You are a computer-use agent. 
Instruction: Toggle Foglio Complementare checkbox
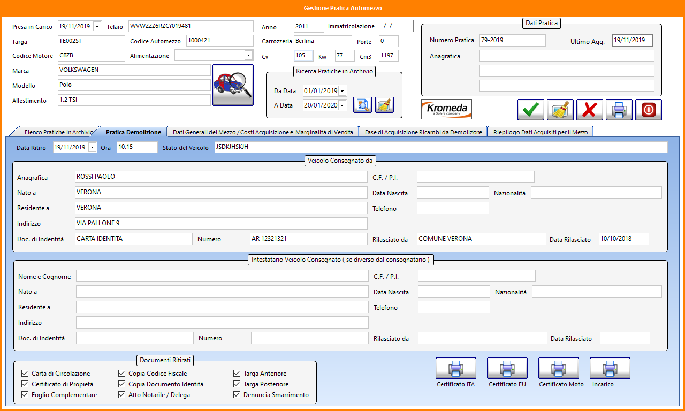[x=25, y=395]
